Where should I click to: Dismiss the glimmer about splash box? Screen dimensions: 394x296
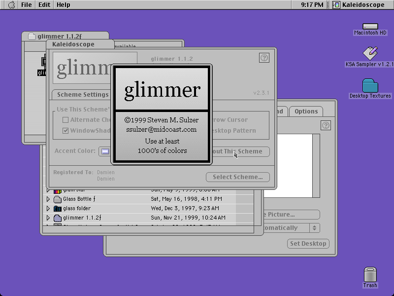(162, 114)
